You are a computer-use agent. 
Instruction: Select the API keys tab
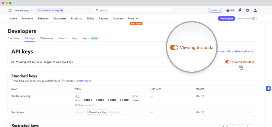[x=30, y=38]
